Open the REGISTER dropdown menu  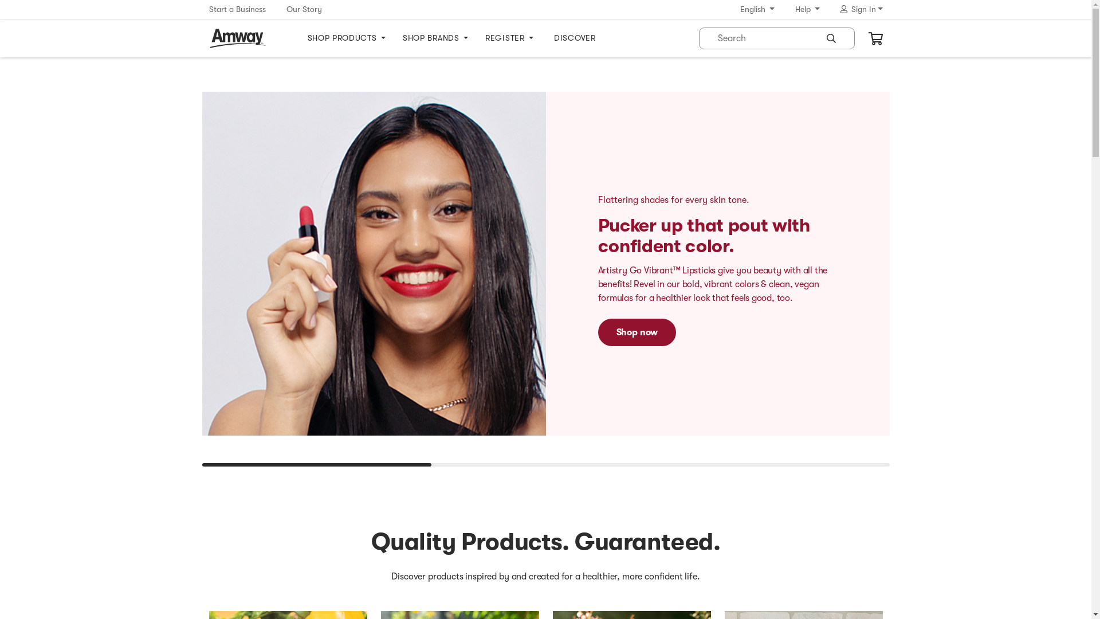(x=509, y=38)
